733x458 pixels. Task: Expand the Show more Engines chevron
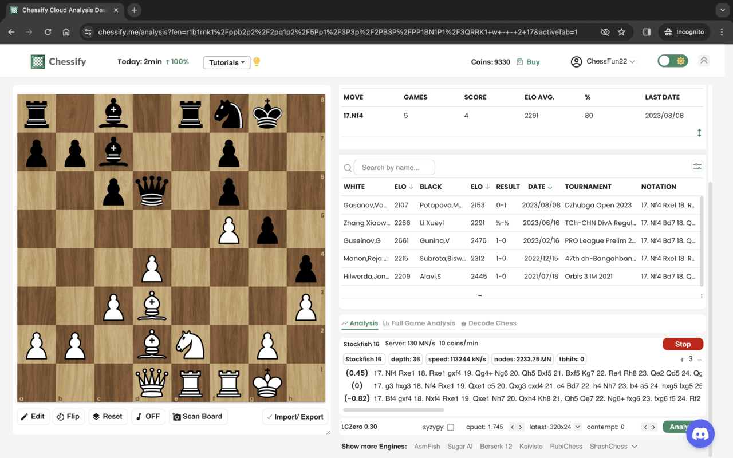(x=635, y=447)
